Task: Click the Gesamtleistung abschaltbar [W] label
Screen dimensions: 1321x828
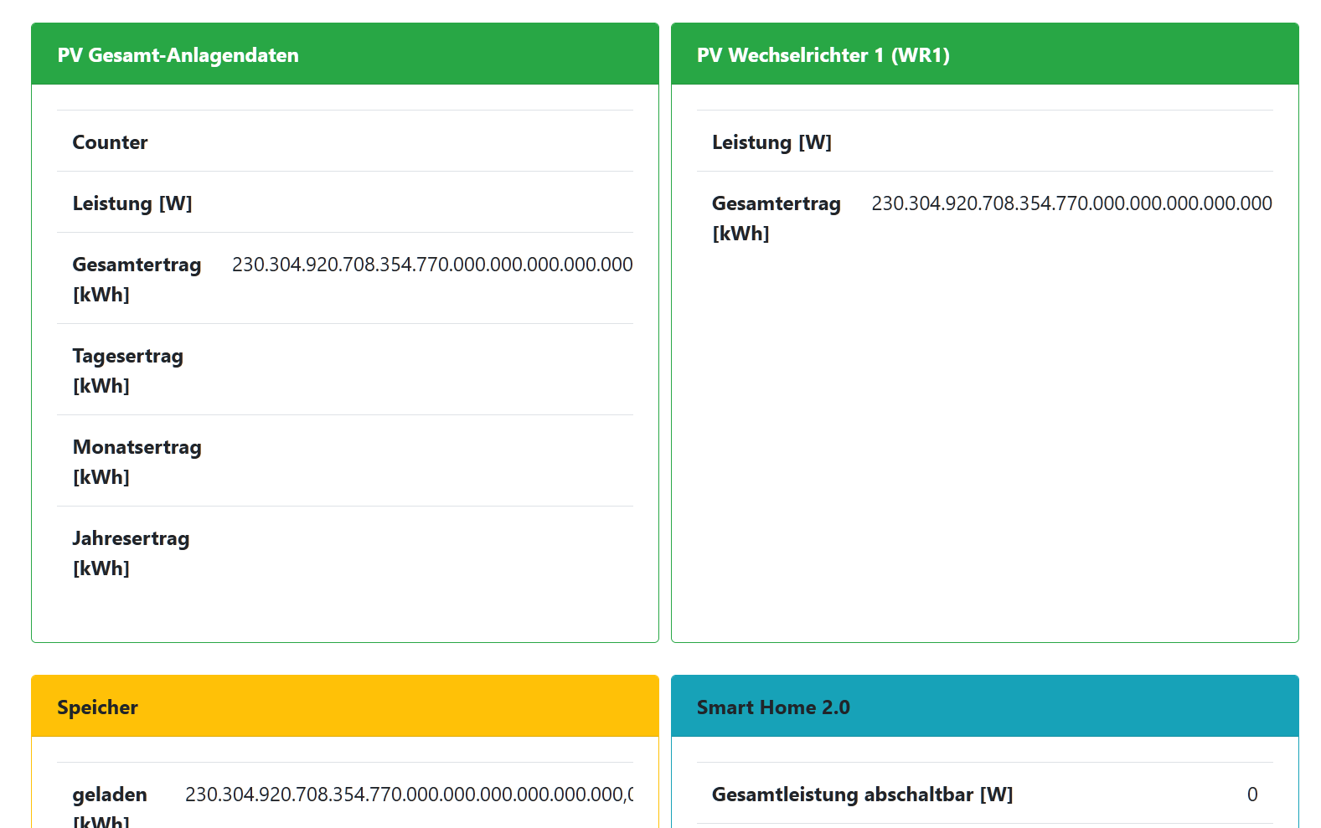Action: [862, 795]
